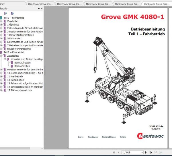
Task: Go to previous page arrow
Action: [x=119, y=153]
